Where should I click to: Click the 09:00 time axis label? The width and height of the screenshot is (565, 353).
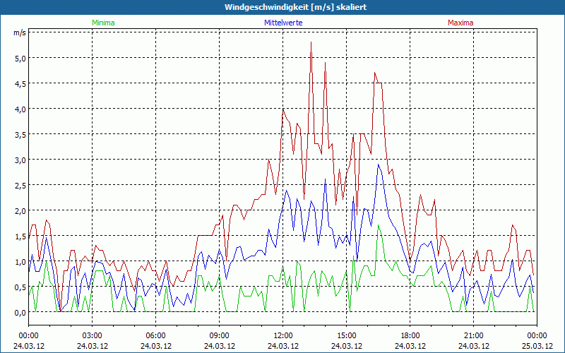click(x=220, y=336)
